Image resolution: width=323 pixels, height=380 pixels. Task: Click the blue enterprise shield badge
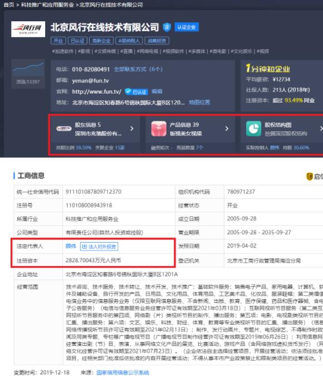(167, 27)
